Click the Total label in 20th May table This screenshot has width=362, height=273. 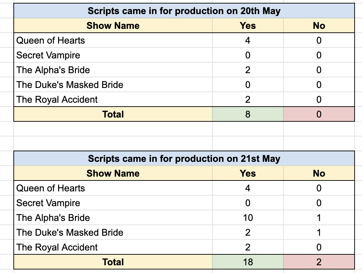(113, 114)
